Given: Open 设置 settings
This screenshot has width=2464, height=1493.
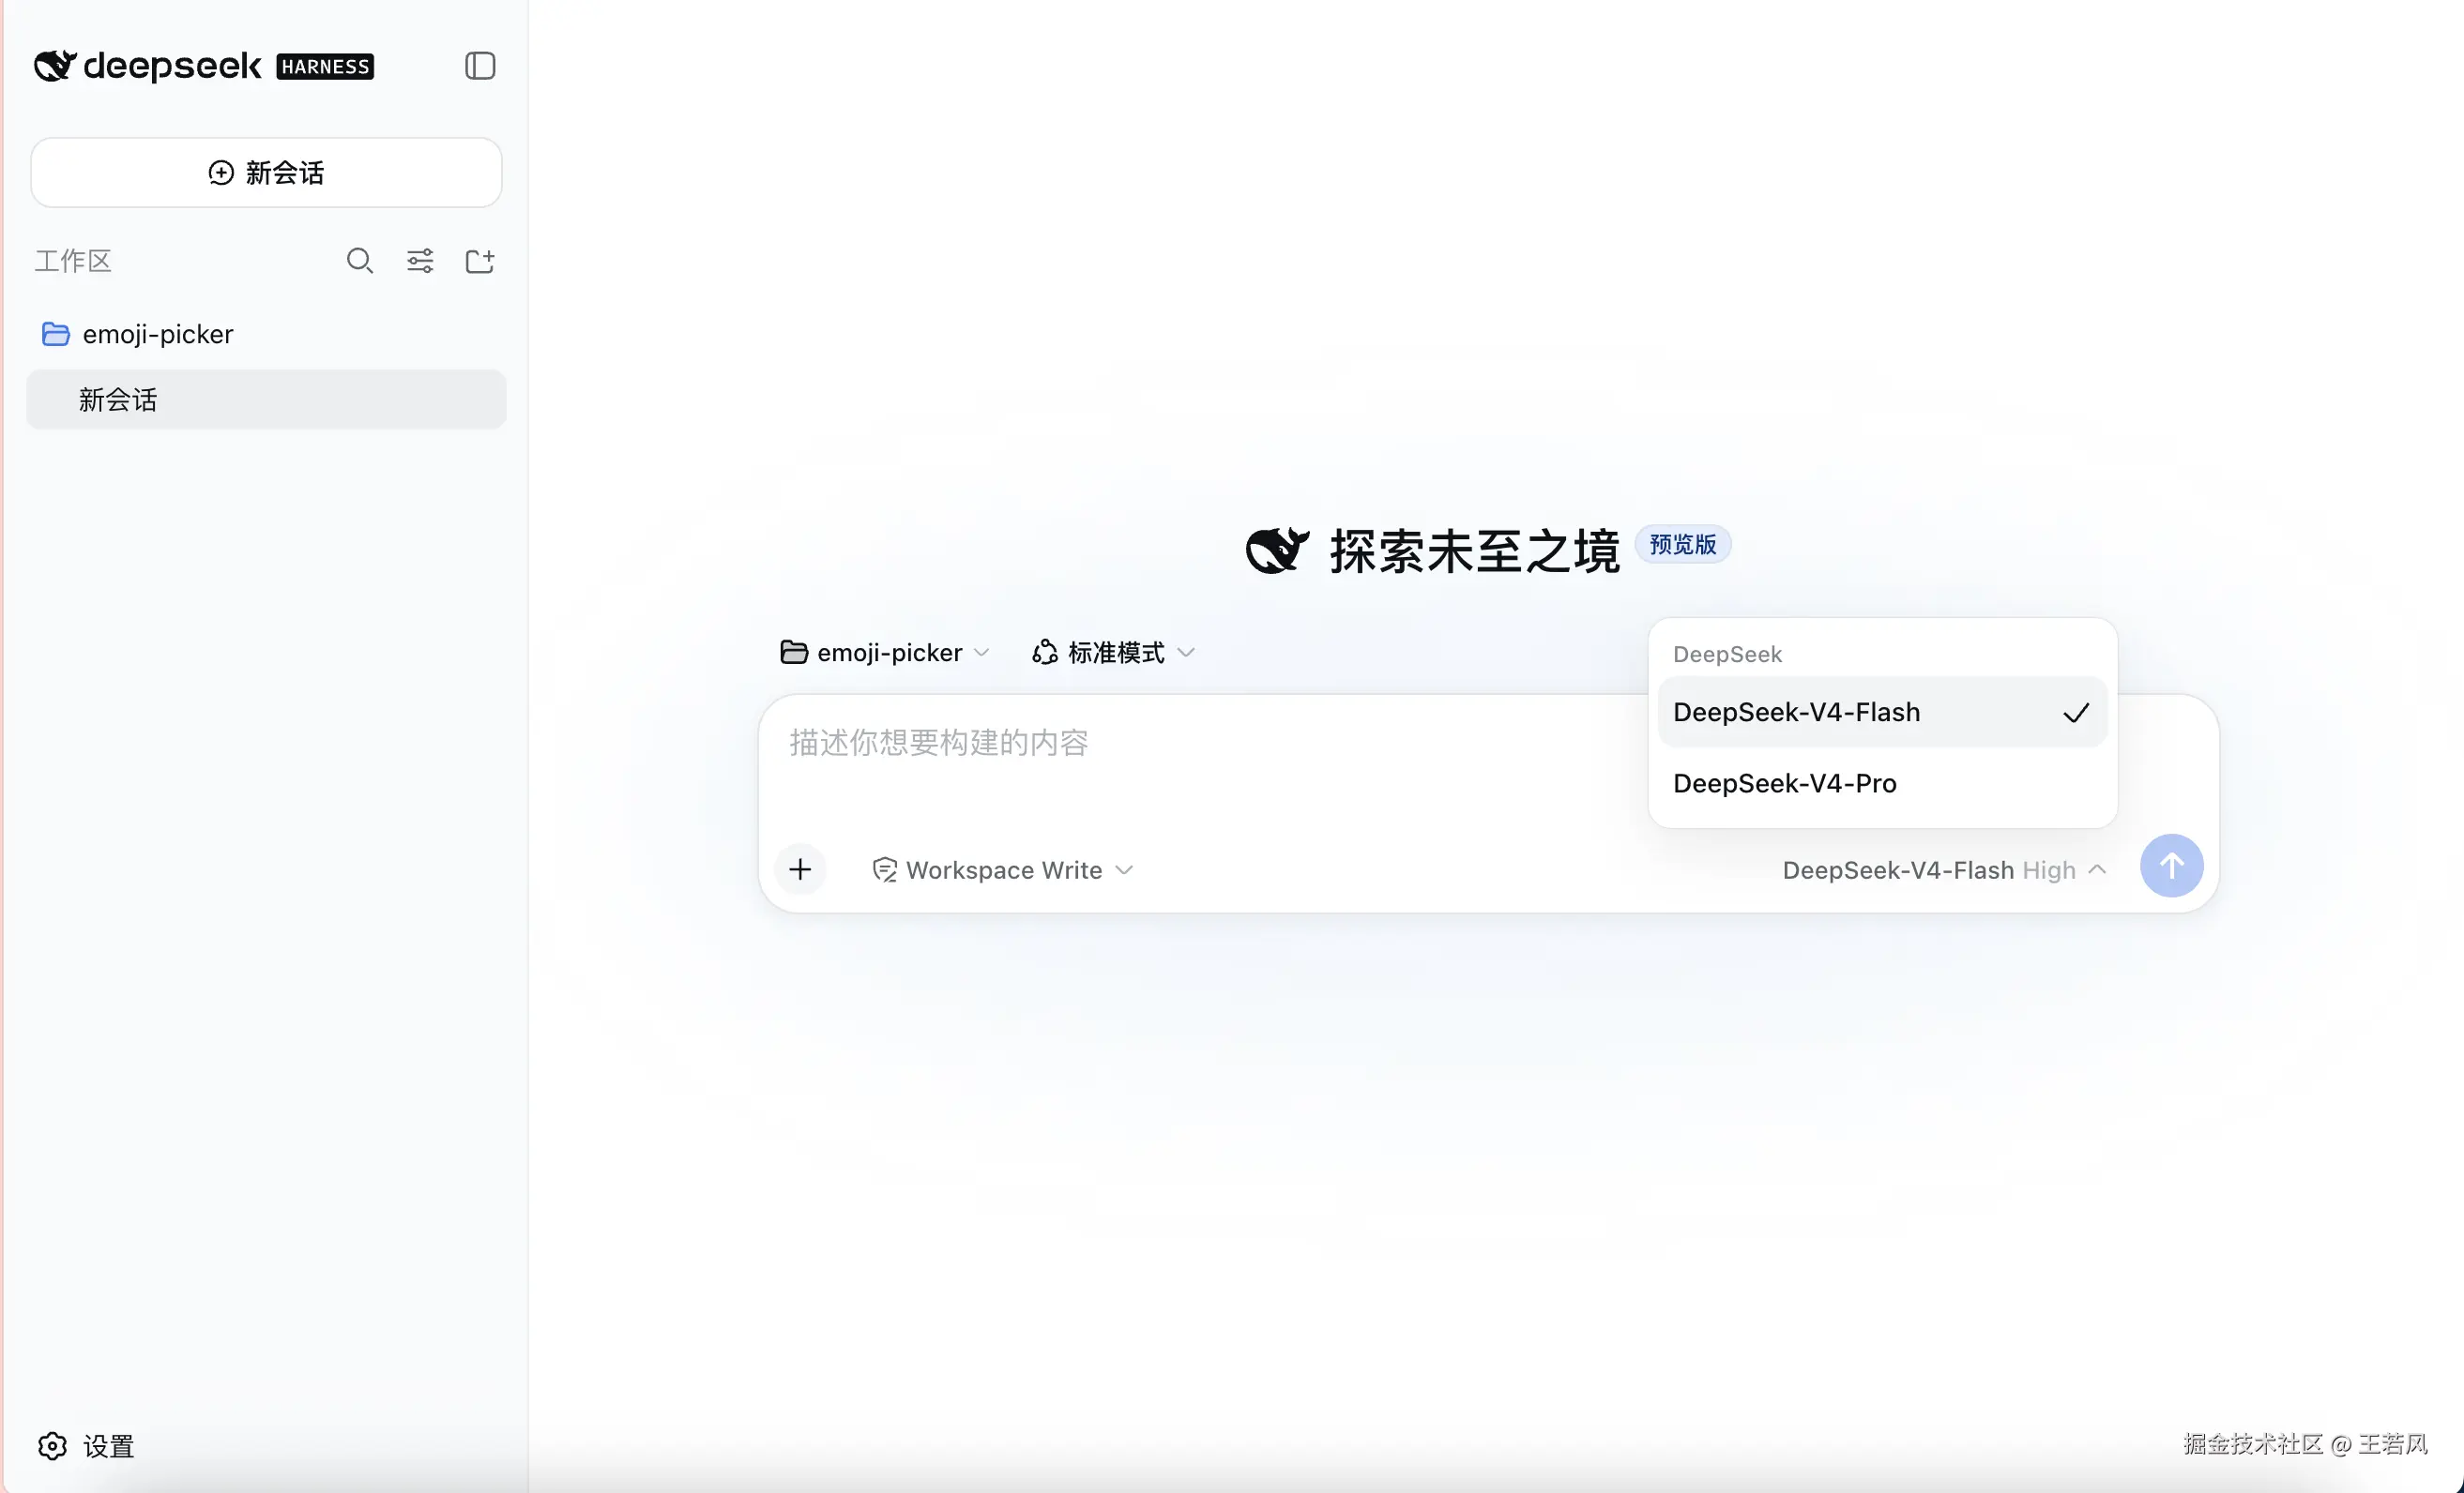Looking at the screenshot, I should [x=86, y=1445].
